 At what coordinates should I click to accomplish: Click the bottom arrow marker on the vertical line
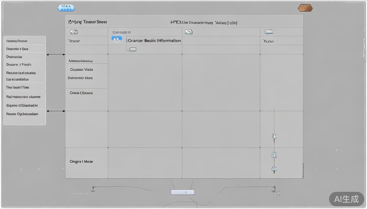[274, 169]
